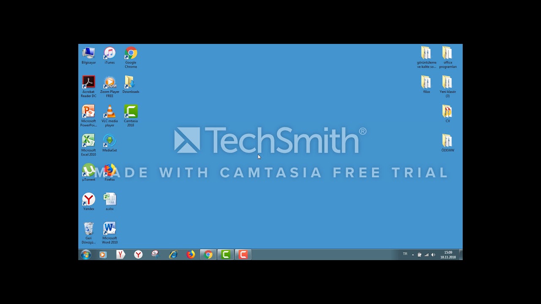Click the TR language indicator
This screenshot has height=304, width=541.
coord(405,254)
